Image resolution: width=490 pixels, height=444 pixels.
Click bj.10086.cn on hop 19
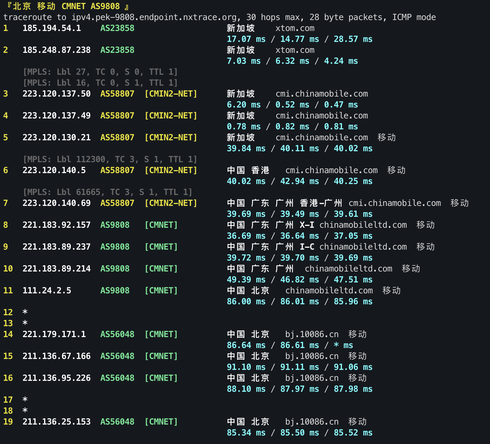[312, 422]
